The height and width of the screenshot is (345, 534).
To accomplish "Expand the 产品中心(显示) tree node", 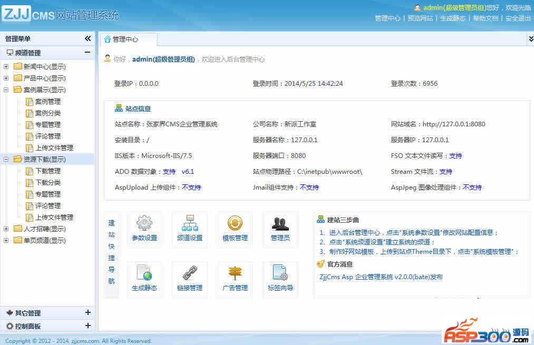I will pos(6,78).
